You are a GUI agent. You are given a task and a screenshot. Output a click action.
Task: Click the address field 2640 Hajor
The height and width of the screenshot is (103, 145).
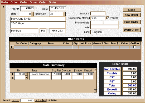click(38, 25)
